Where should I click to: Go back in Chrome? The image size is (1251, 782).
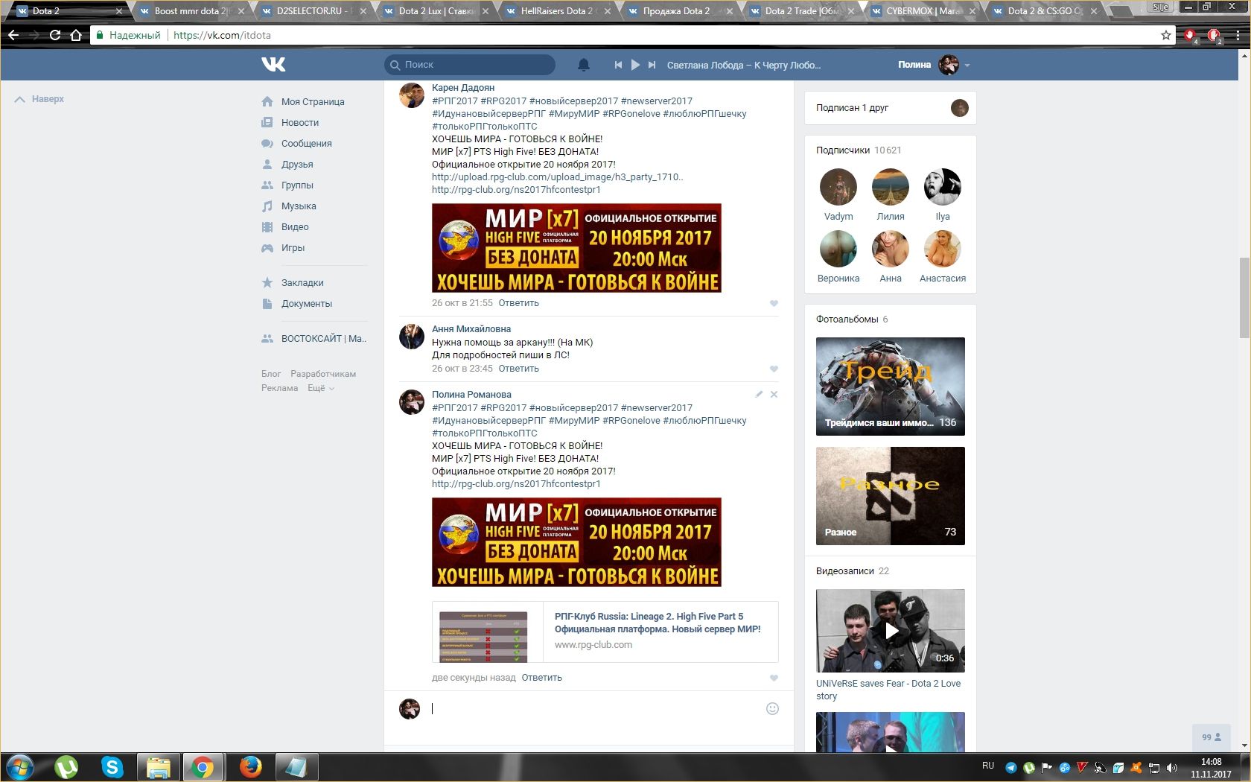[x=13, y=35]
